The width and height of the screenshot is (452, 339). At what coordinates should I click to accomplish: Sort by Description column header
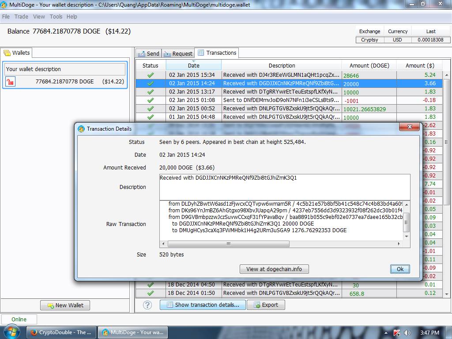tap(282, 65)
